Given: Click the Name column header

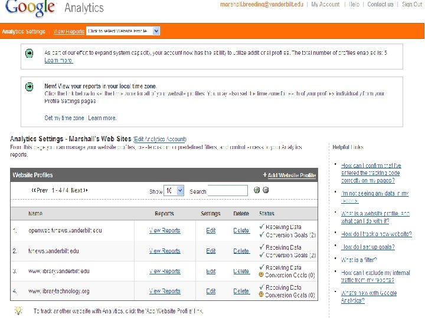Looking at the screenshot, I should click(x=35, y=214).
